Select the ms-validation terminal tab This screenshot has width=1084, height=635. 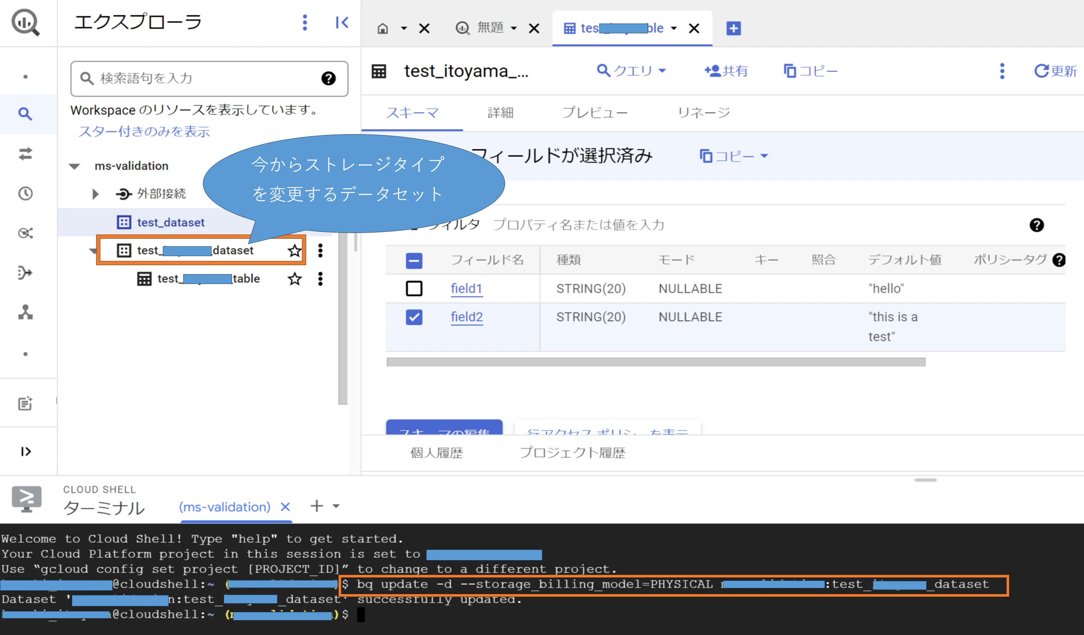[x=224, y=507]
